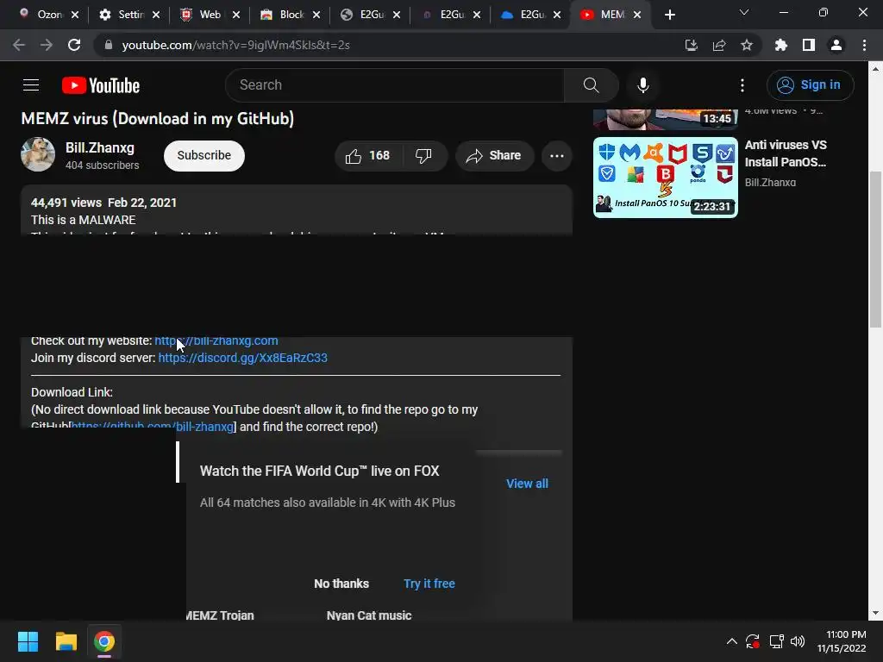Open YouTube settings three-dot menu

742,85
